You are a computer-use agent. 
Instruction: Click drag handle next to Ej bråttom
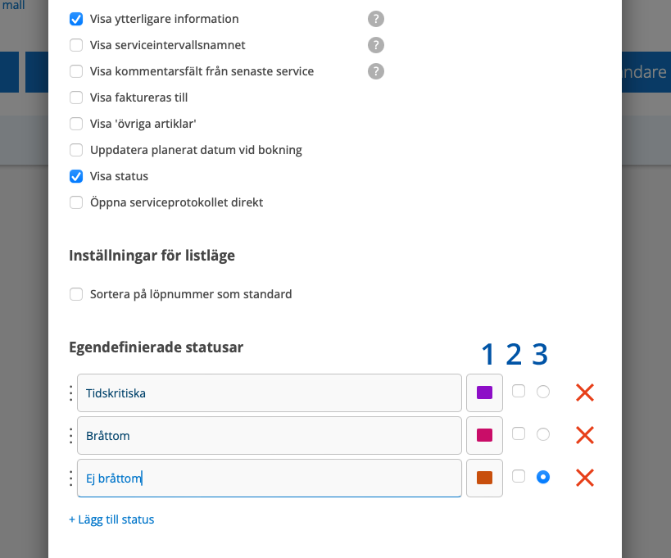[70, 479]
